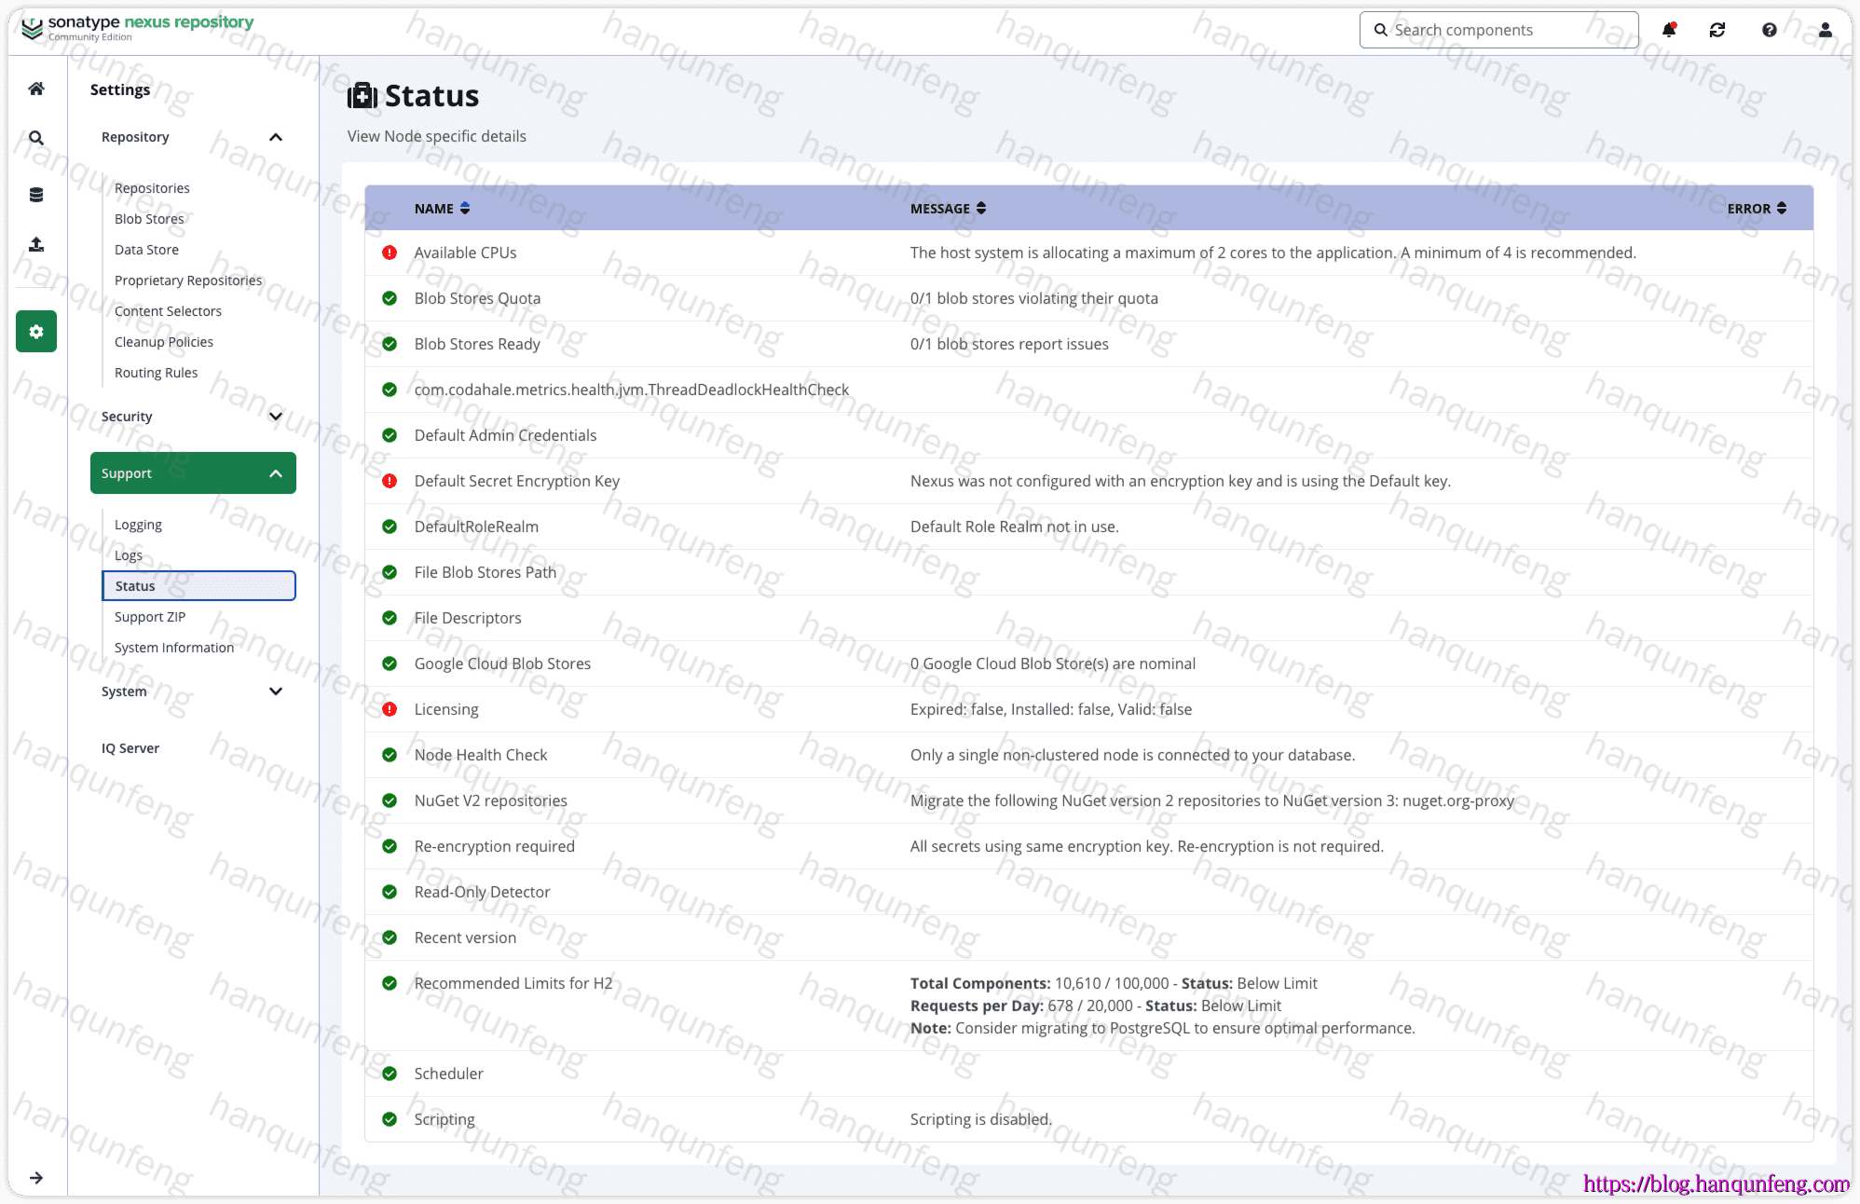Image resolution: width=1860 pixels, height=1204 pixels.
Task: Open Logs under Support
Action: tap(129, 555)
